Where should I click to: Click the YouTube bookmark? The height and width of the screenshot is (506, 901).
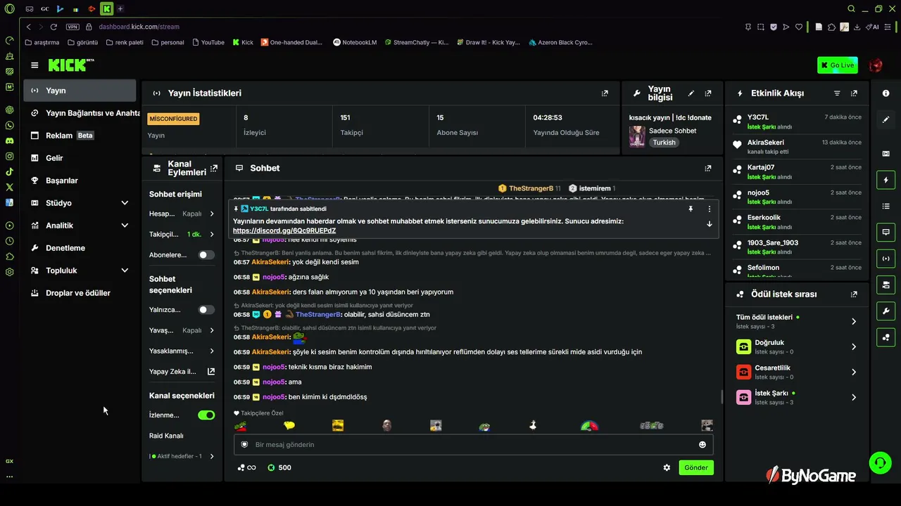pos(208,42)
